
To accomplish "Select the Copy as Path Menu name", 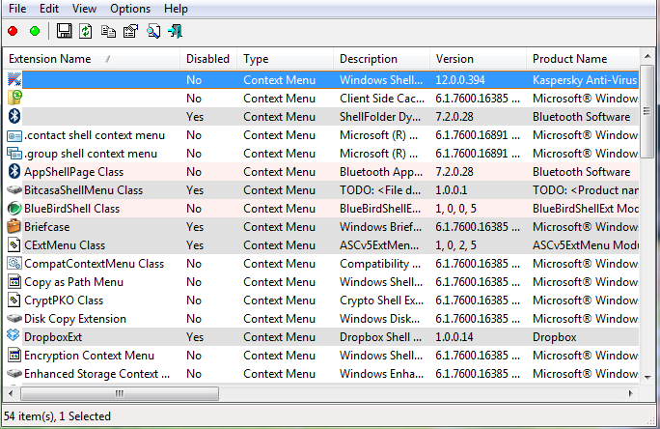I will (x=74, y=282).
